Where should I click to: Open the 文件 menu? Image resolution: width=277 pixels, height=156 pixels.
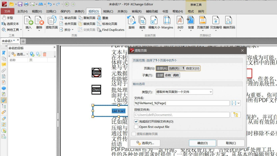8,11
